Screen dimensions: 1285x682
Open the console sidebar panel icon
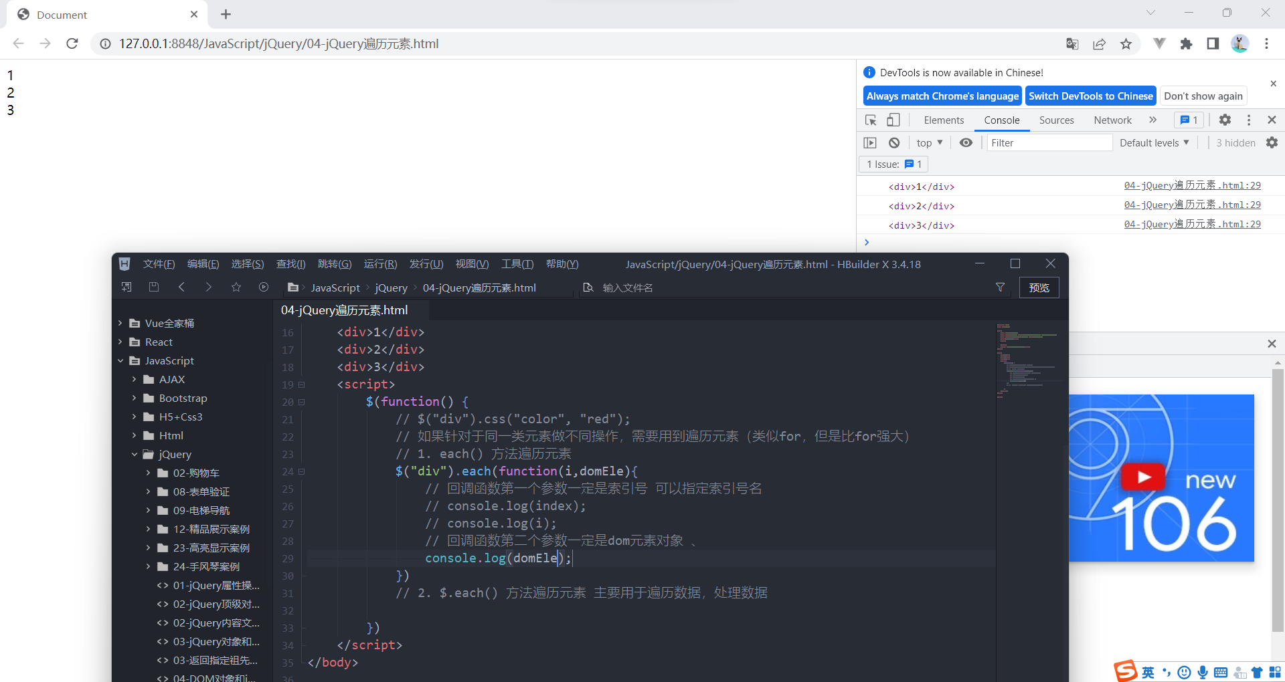point(870,142)
